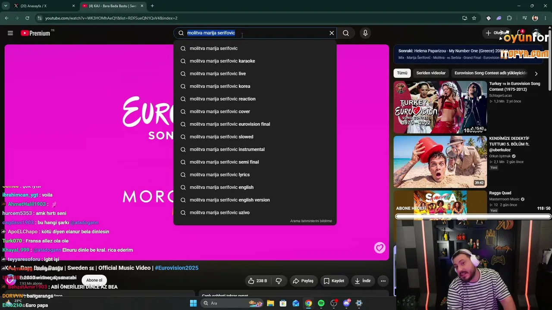552x310 pixels.
Task: Click the youtube.com address bar URL
Action: (111, 18)
